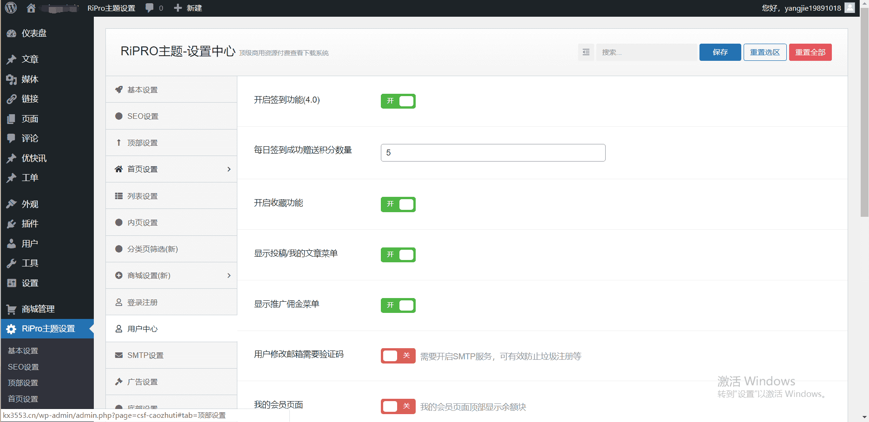Viewport: 869px width, 422px height.
Task: Click the 评论 comment icon in sidebar
Action: (x=12, y=138)
